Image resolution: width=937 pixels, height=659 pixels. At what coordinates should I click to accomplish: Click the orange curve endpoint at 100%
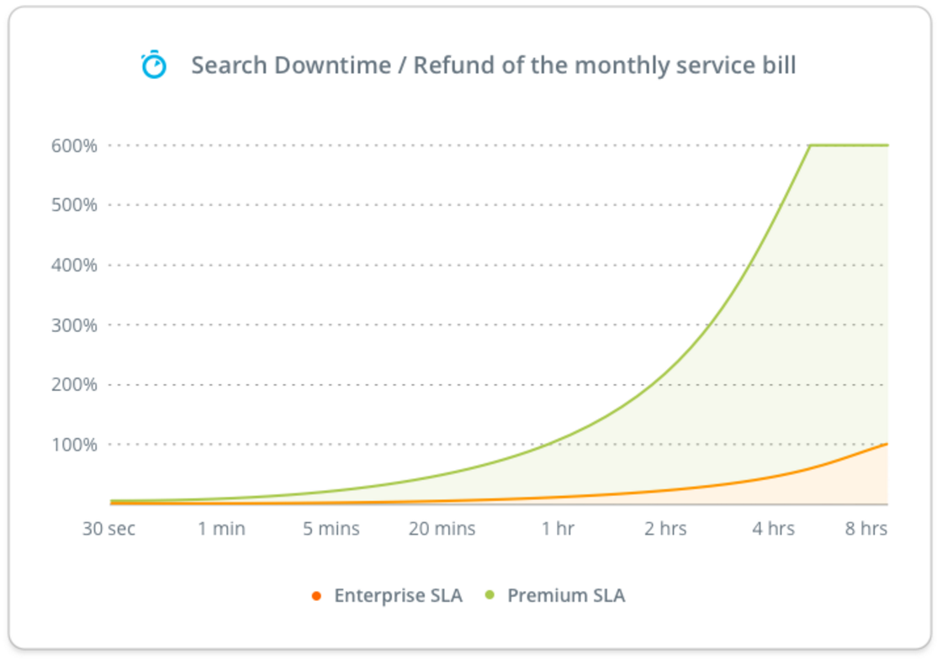point(886,445)
